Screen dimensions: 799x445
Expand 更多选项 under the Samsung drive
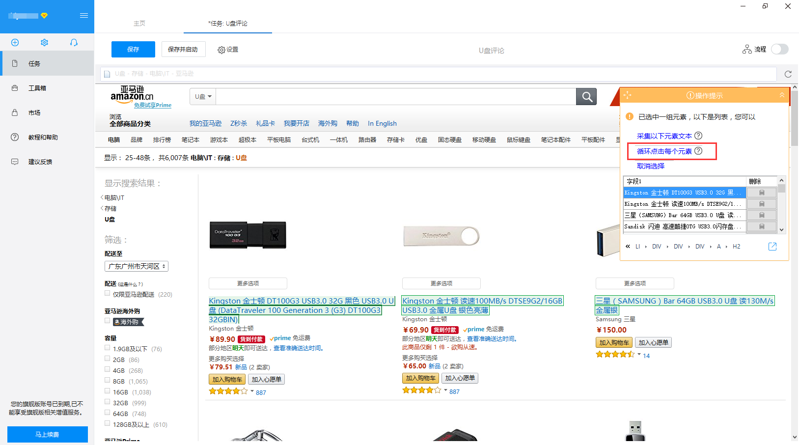click(x=635, y=283)
